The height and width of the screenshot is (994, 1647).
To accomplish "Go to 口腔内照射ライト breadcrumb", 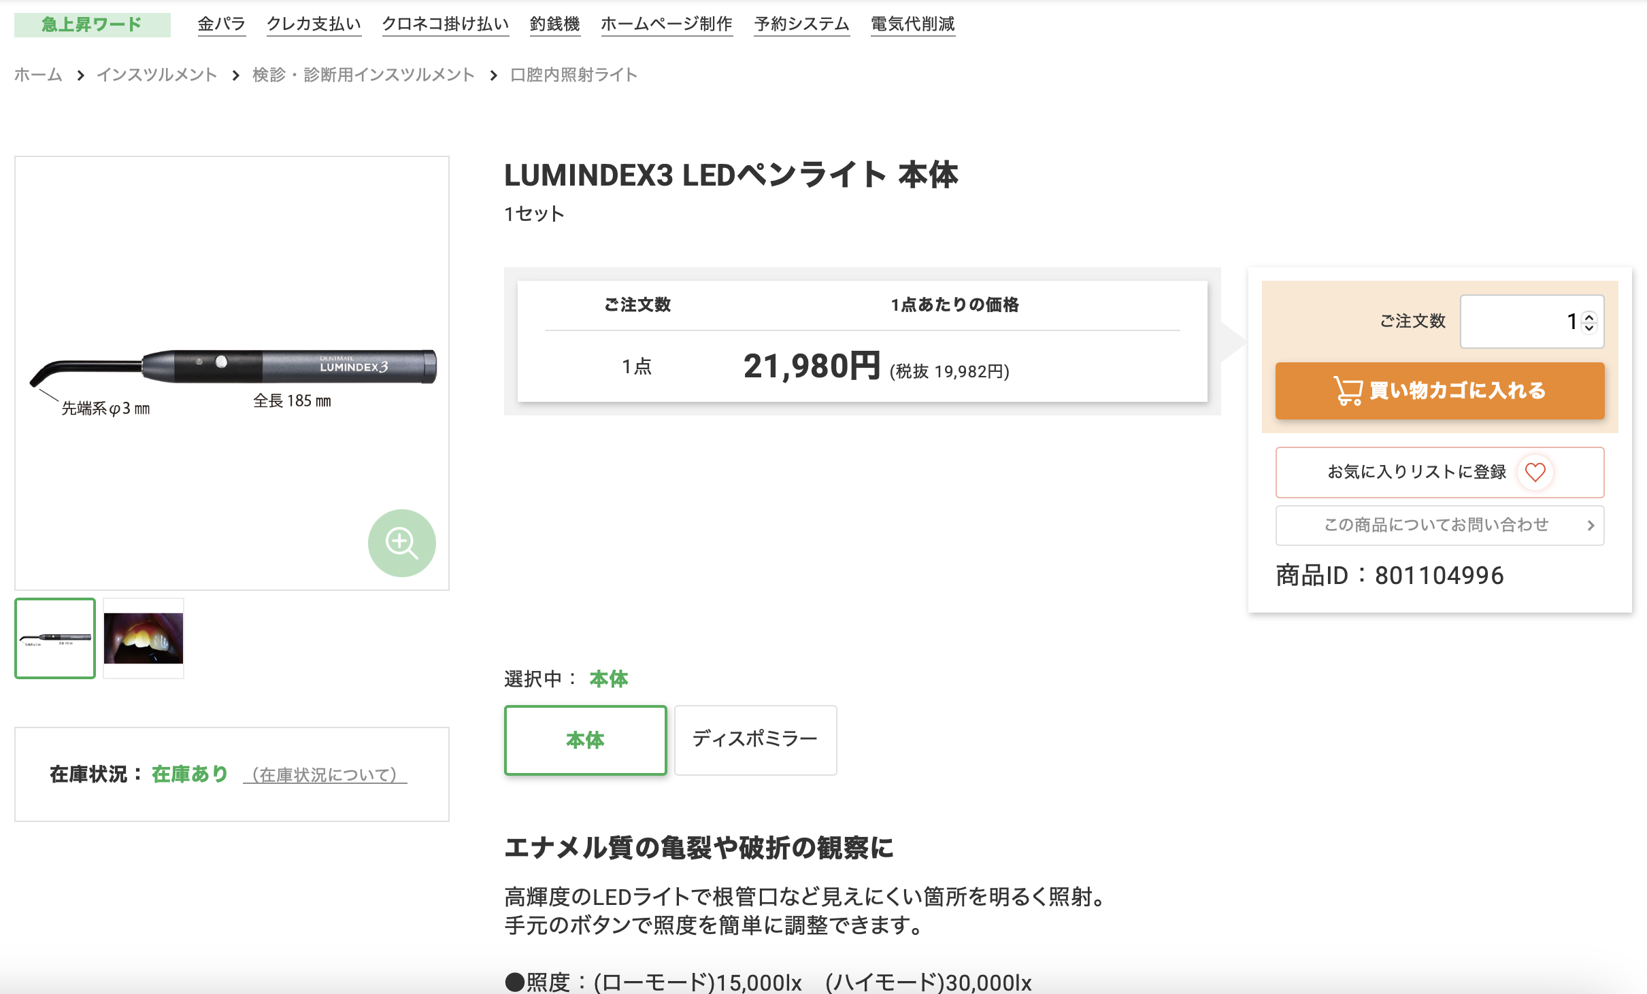I will pyautogui.click(x=573, y=75).
